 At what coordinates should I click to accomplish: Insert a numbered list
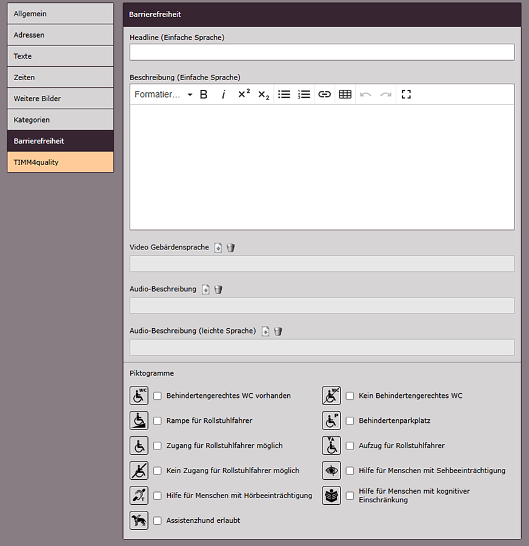(x=304, y=95)
